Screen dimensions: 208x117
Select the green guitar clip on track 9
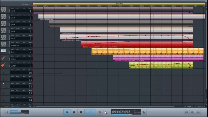click(x=161, y=65)
